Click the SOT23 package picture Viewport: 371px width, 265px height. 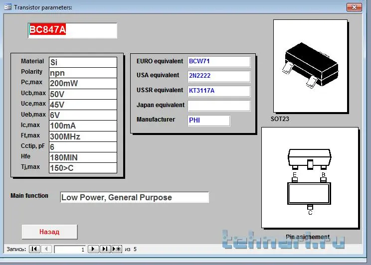(x=311, y=66)
